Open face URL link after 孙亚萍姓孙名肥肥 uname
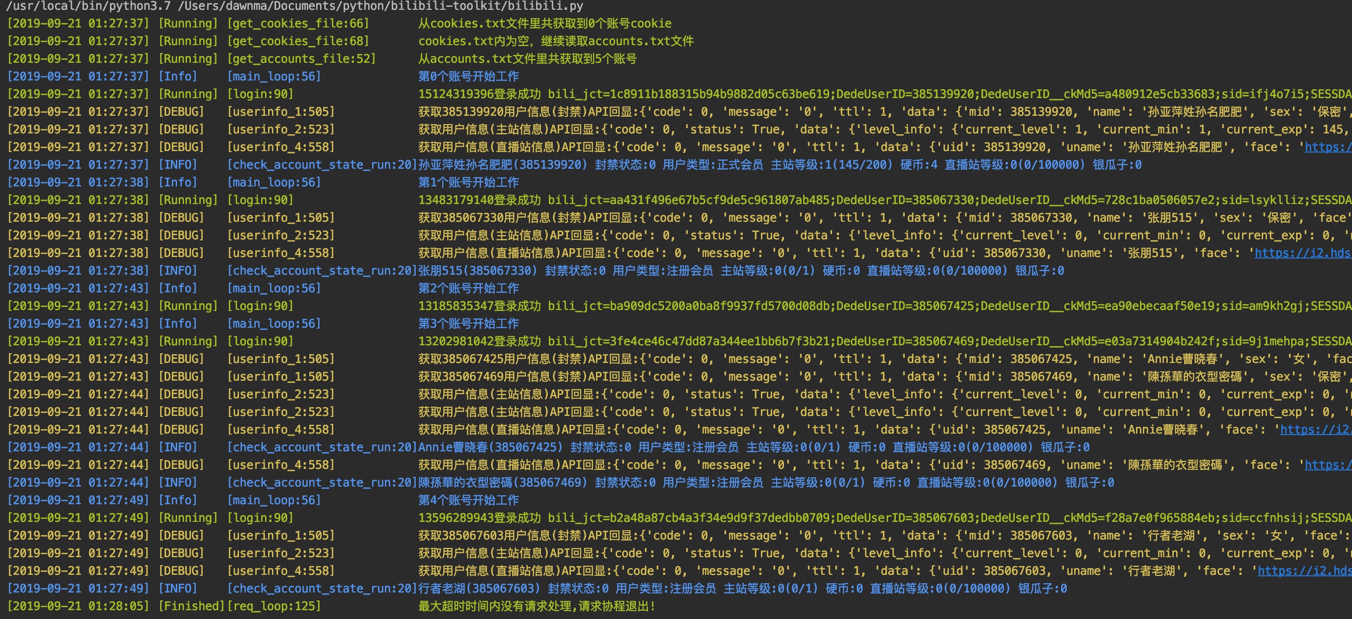This screenshot has height=619, width=1352. tap(1328, 148)
